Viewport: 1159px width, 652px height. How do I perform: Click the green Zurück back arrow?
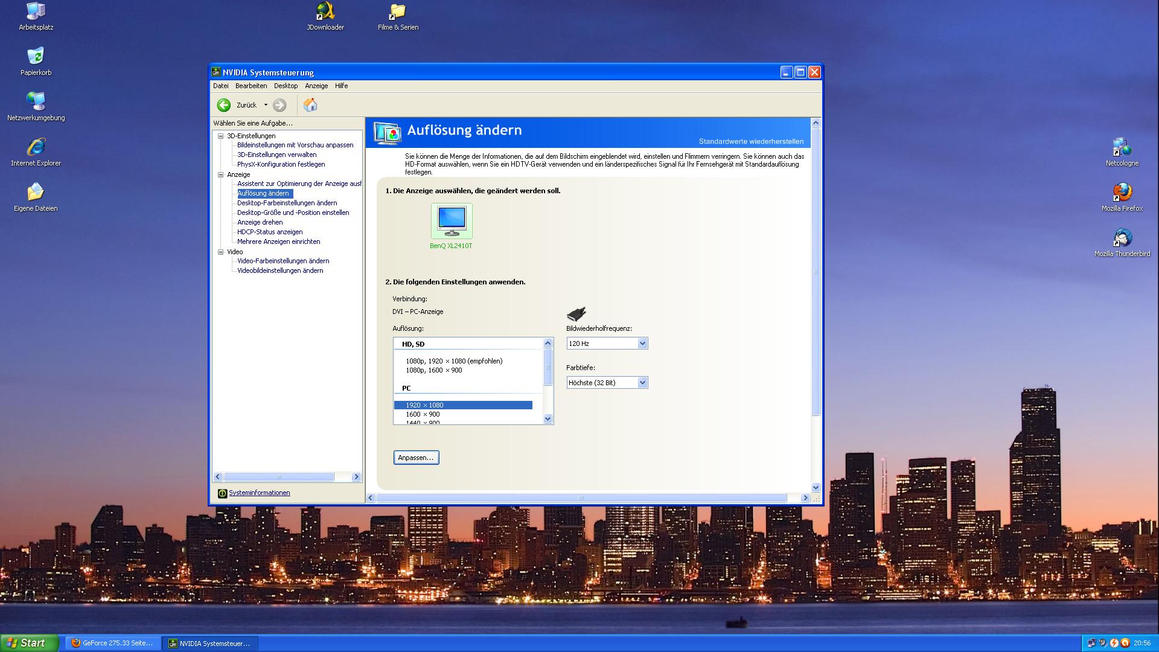coord(224,105)
